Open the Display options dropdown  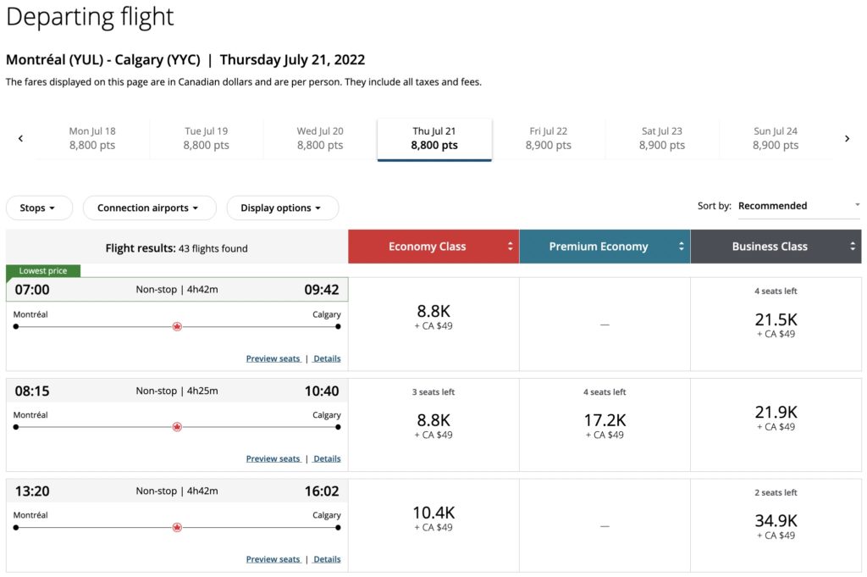pos(282,208)
